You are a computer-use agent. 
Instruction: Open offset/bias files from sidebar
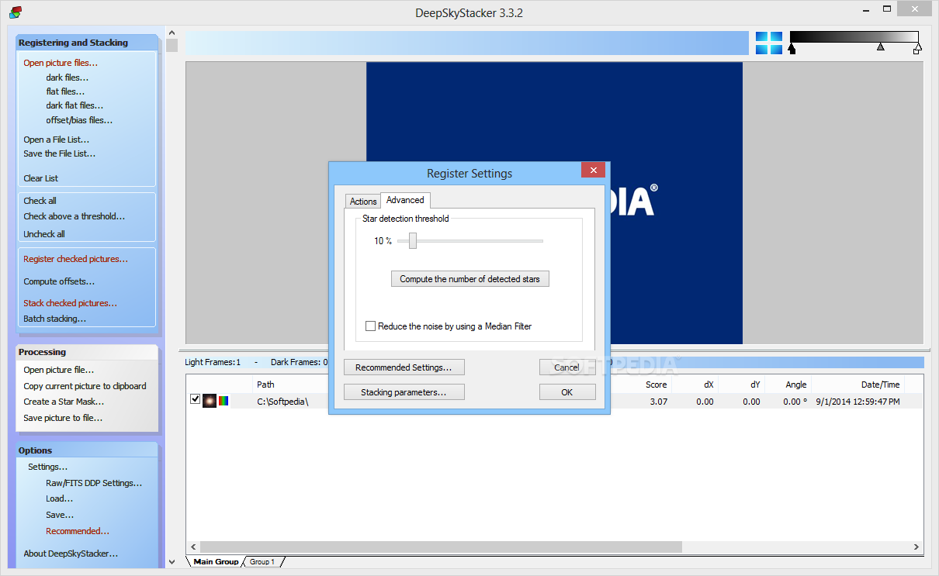pyautogui.click(x=79, y=120)
